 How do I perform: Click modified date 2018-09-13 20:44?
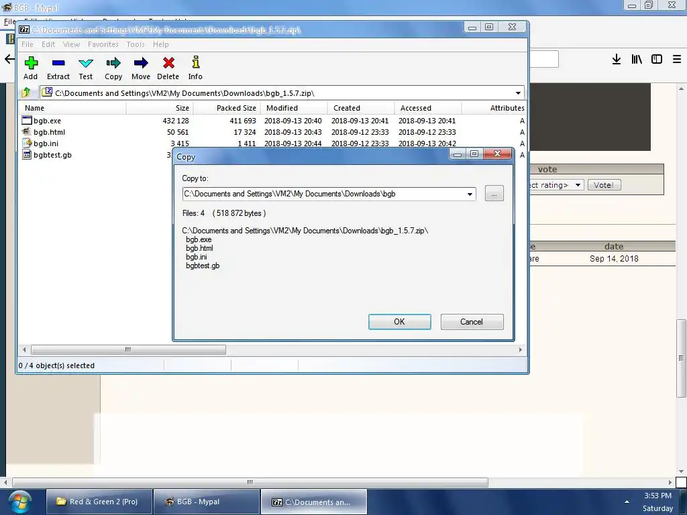point(293,144)
